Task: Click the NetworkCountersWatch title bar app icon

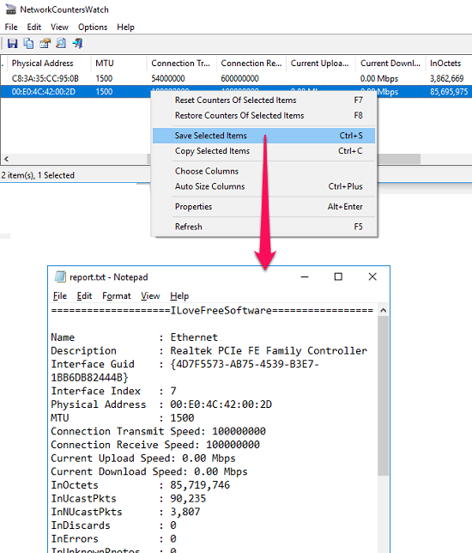Action: pyautogui.click(x=11, y=9)
